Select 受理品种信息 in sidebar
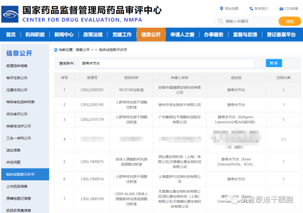The image size is (303, 213). pos(17,66)
